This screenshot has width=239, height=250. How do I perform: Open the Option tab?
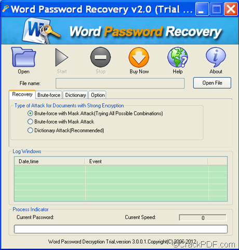click(x=98, y=95)
